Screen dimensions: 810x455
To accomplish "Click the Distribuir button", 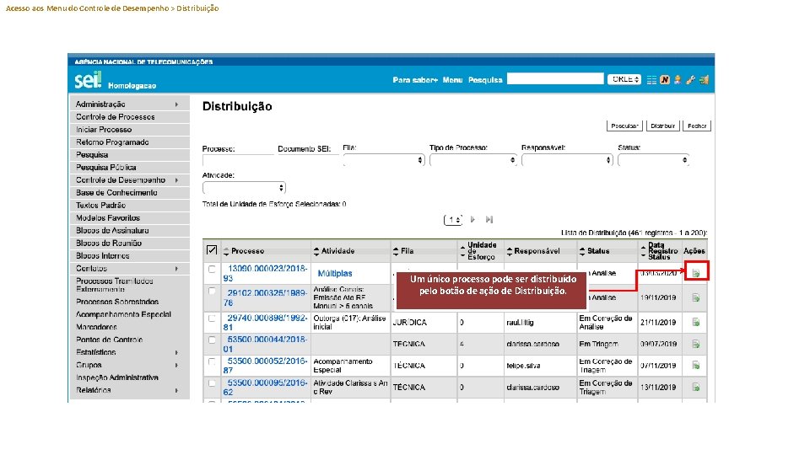I will pyautogui.click(x=663, y=126).
